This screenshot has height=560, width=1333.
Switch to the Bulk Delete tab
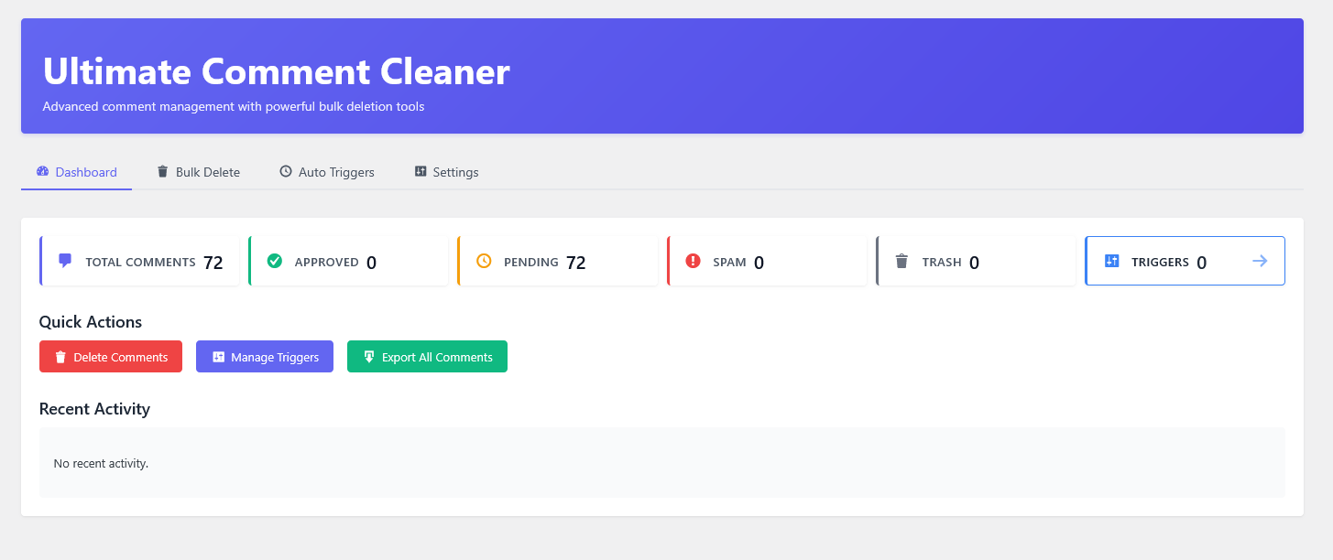click(198, 171)
